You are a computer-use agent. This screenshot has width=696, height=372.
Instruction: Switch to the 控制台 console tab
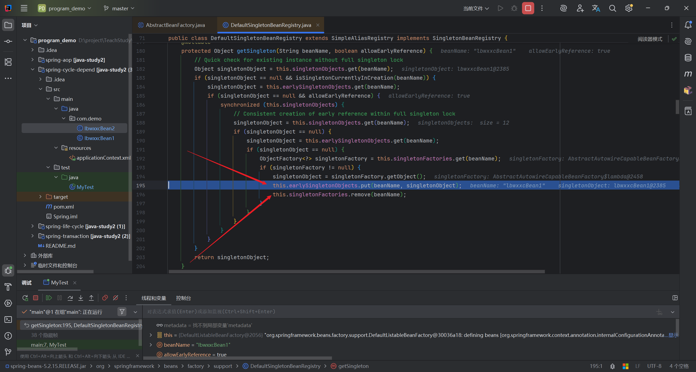click(x=183, y=298)
